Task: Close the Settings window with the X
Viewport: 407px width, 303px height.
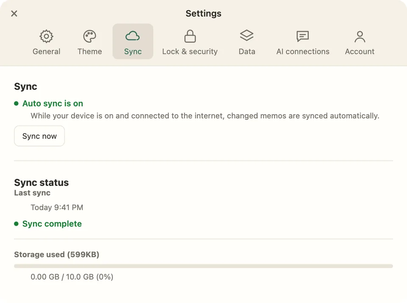Action: click(x=14, y=14)
